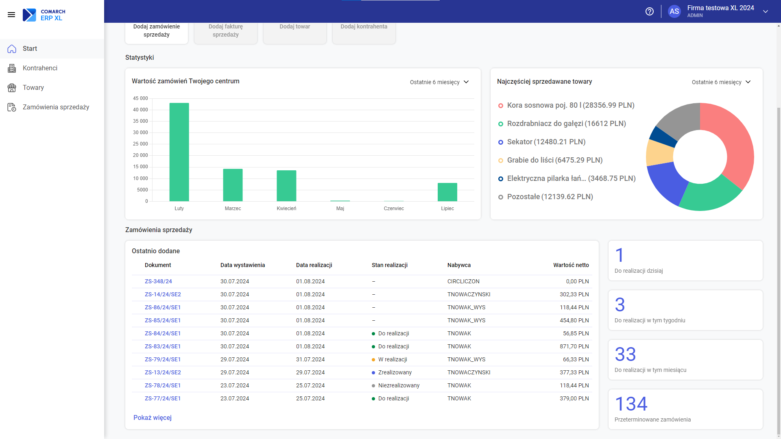The image size is (781, 439).
Task: Go to Kontrahenci menu item
Action: tap(40, 68)
